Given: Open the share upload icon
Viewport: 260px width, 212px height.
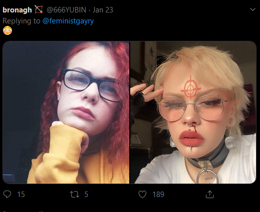Looking at the screenshot, I should (x=210, y=194).
